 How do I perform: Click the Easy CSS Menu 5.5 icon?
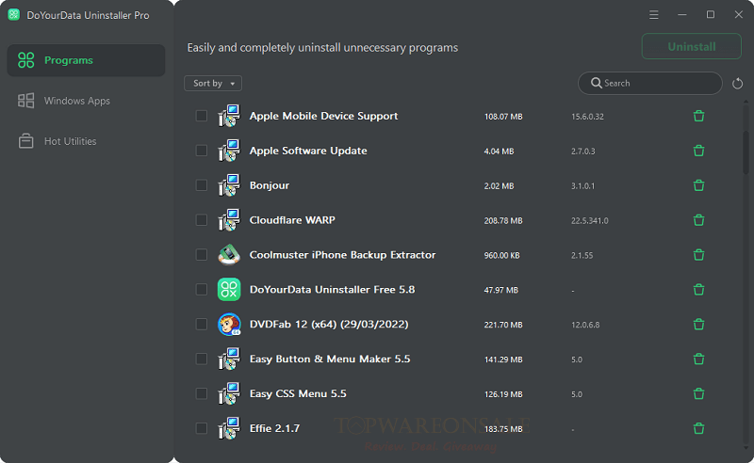point(229,393)
